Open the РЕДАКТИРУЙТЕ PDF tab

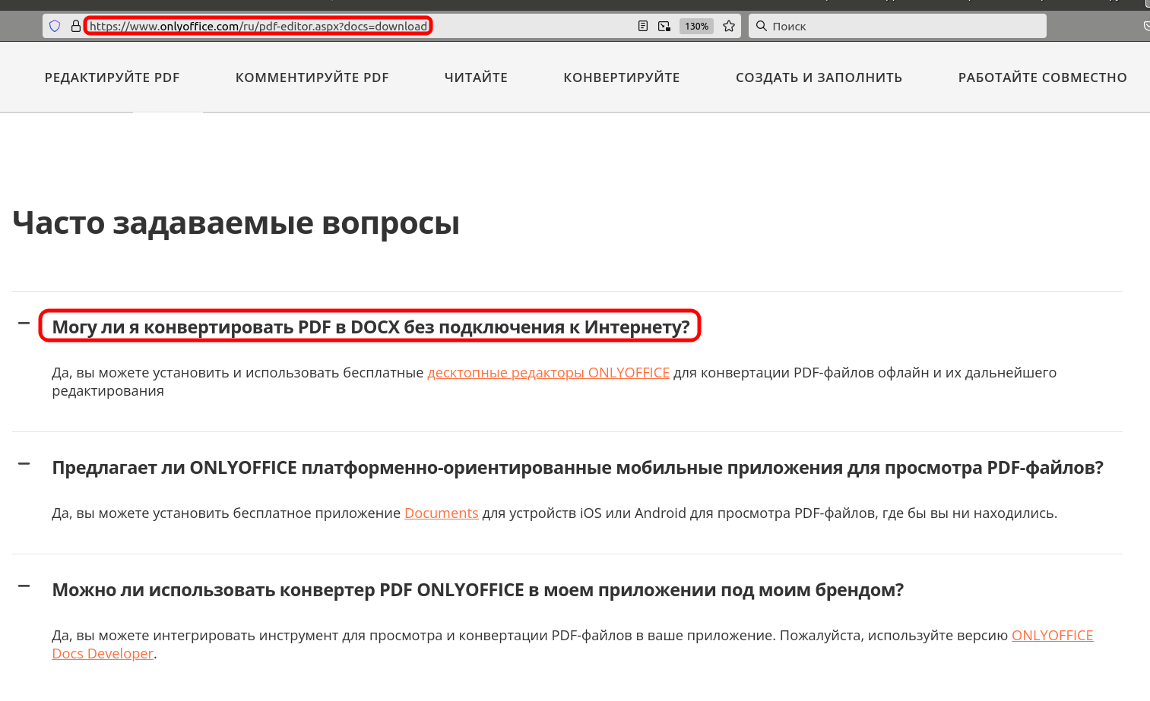[112, 77]
